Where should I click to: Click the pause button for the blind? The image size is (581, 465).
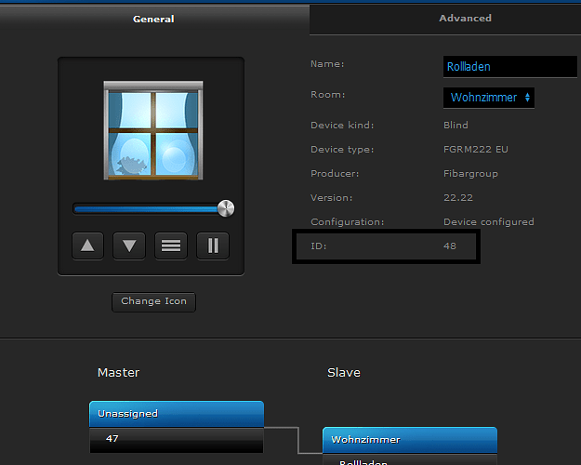coord(213,246)
